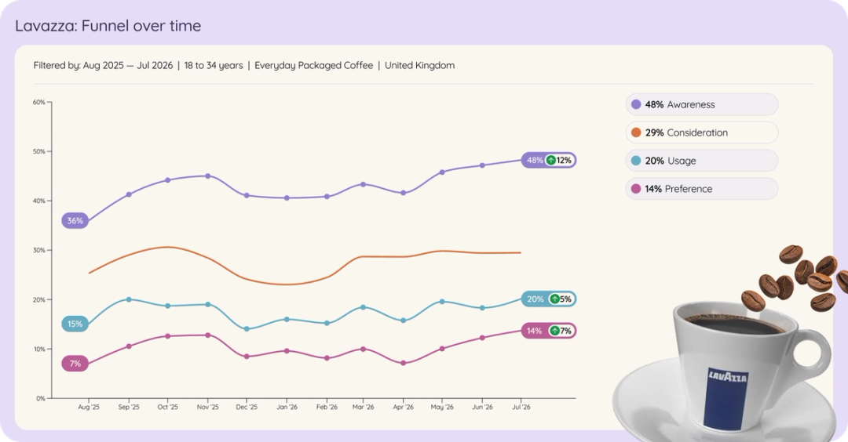Viewport: 848px width, 442px height.
Task: Click the 60% y-axis label
Action: (39, 103)
